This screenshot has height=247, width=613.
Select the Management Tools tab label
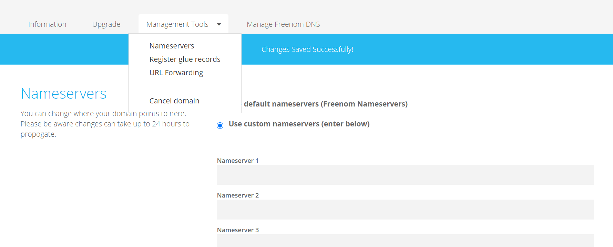pos(177,24)
